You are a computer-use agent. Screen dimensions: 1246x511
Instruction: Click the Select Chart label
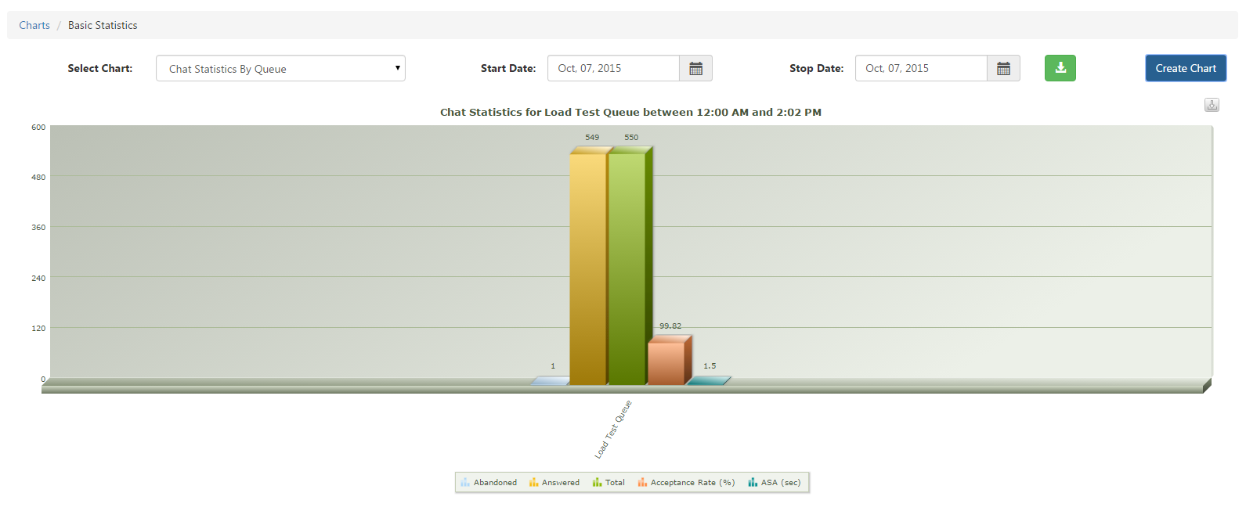(x=100, y=68)
